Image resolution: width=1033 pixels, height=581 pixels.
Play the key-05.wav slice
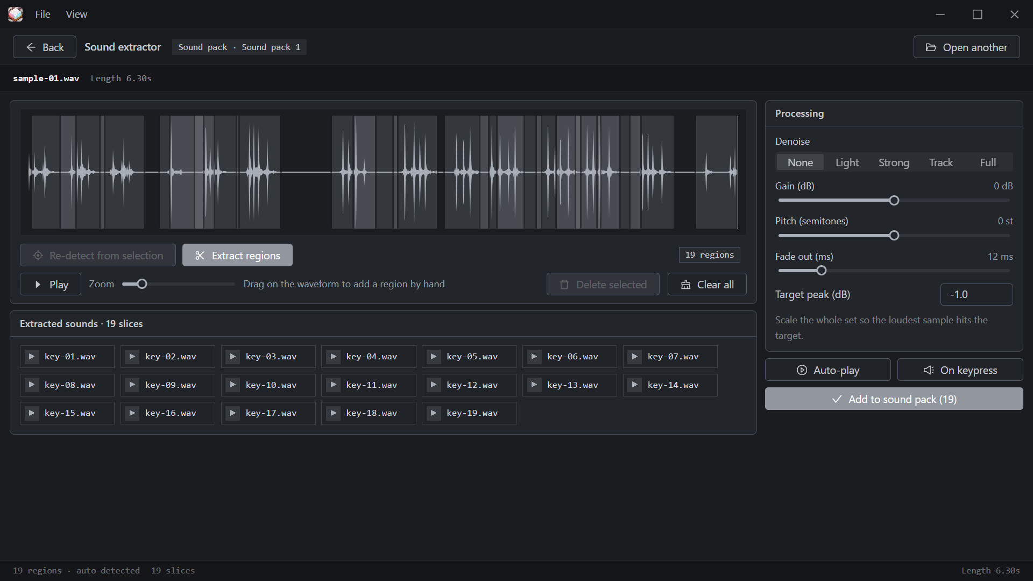(x=434, y=357)
